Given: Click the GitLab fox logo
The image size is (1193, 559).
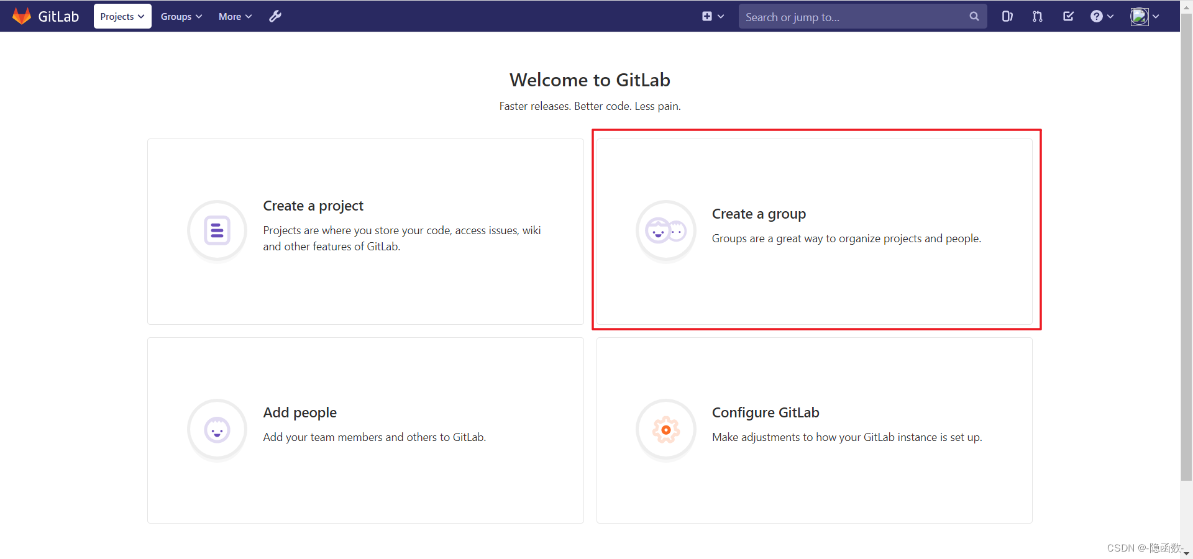Looking at the screenshot, I should [x=22, y=16].
